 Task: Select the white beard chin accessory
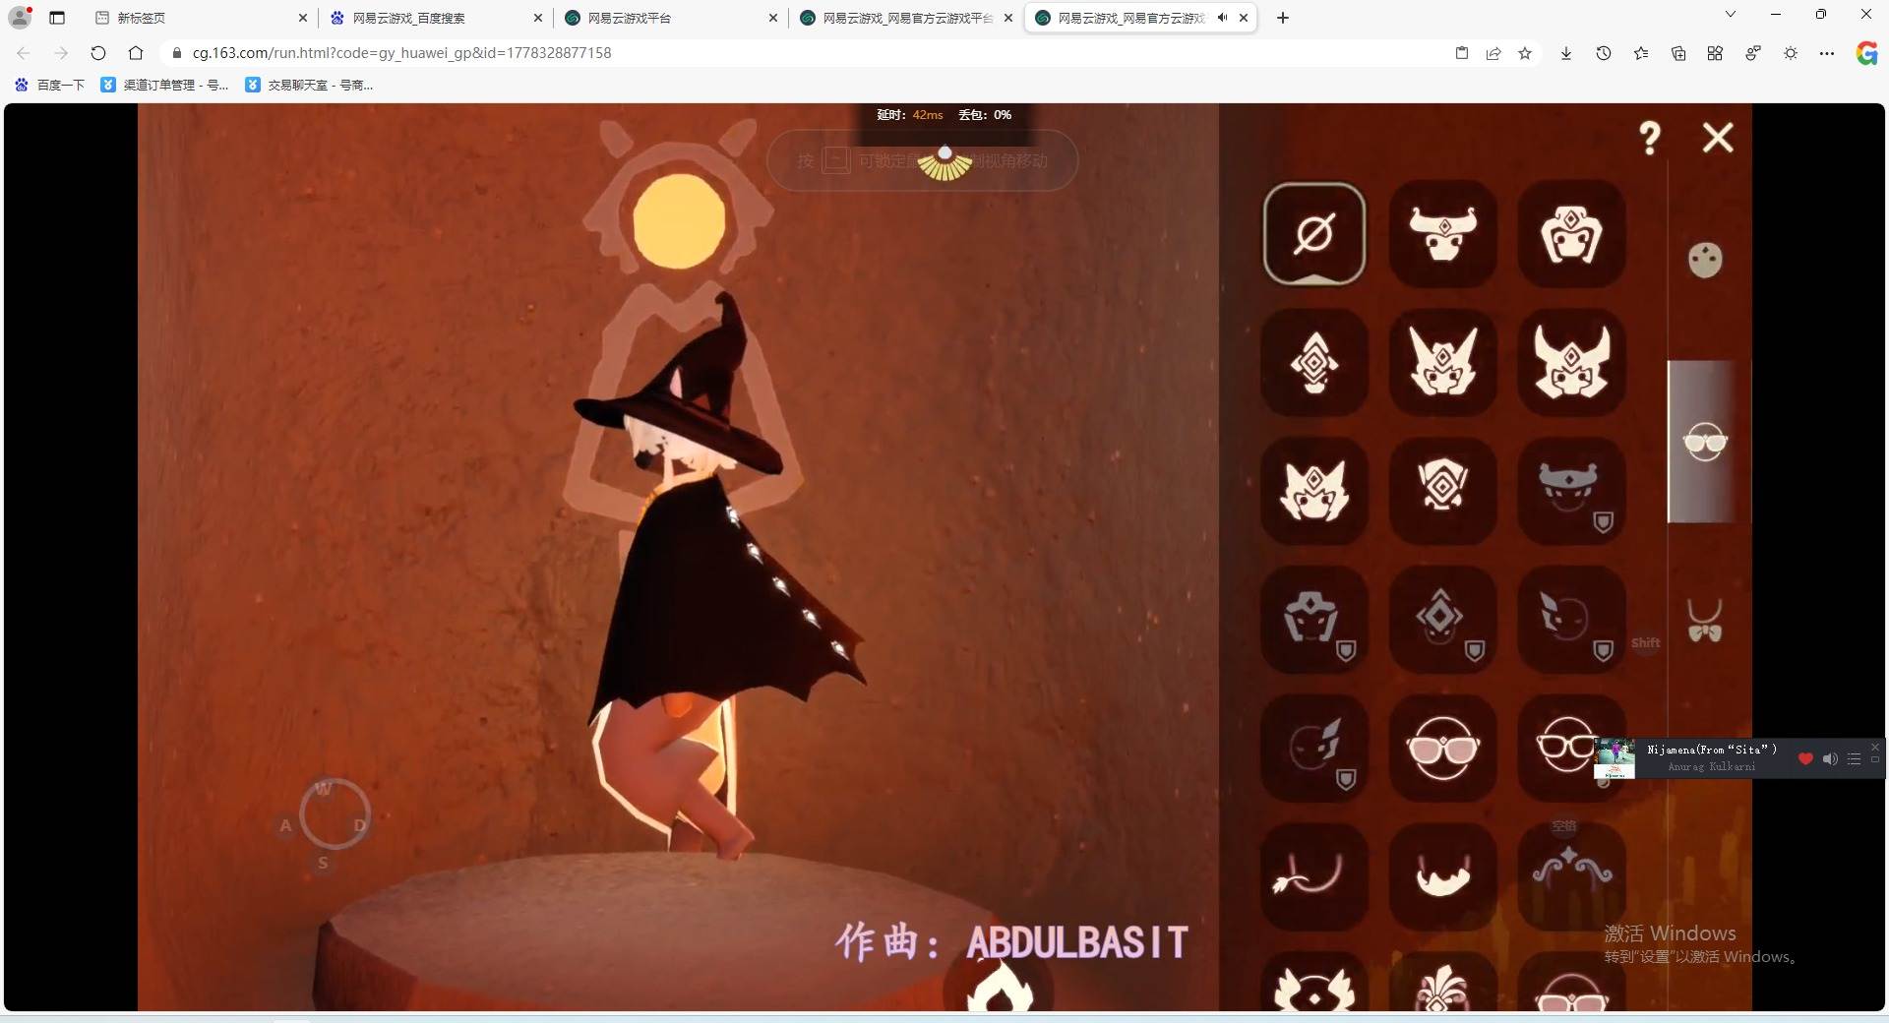tap(1443, 876)
